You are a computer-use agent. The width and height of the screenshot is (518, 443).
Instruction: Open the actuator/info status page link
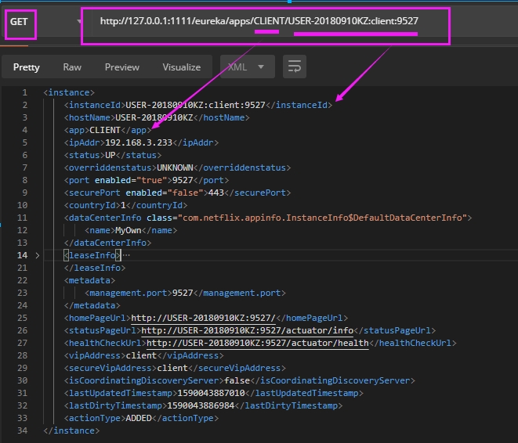247,330
